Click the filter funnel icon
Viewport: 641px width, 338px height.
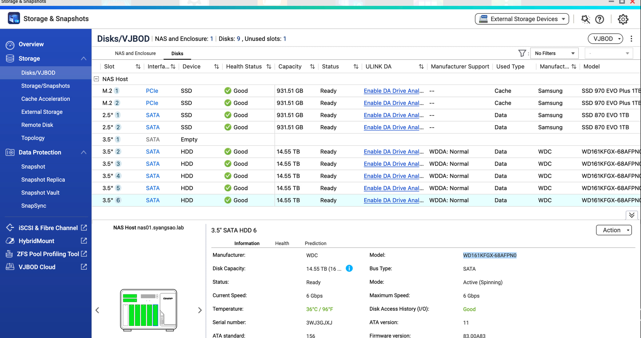[522, 53]
